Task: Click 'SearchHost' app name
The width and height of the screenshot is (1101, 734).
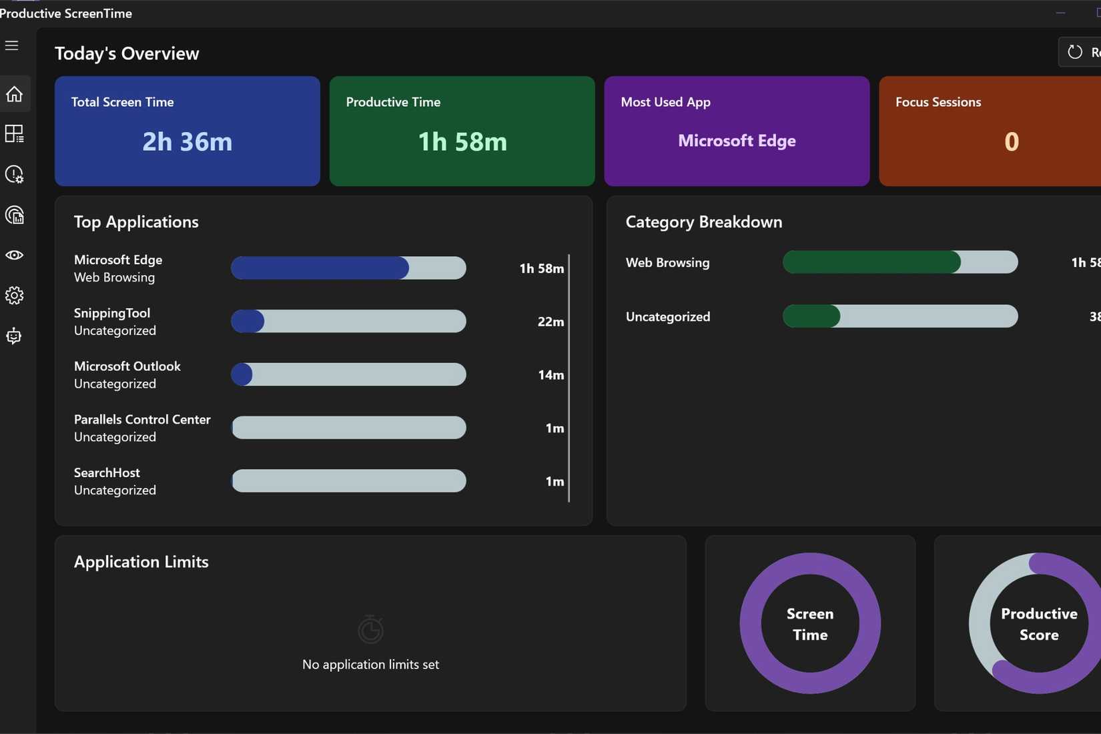Action: pos(107,472)
